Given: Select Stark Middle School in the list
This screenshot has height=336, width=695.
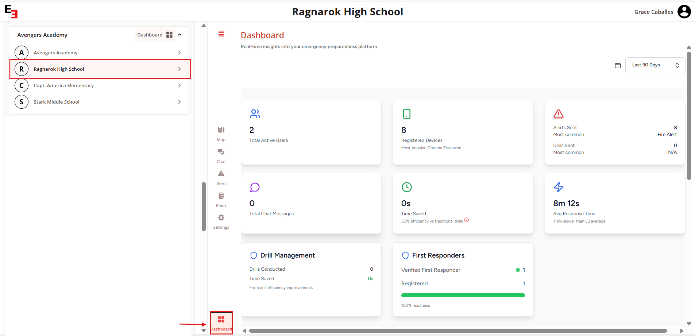Looking at the screenshot, I should tap(99, 102).
